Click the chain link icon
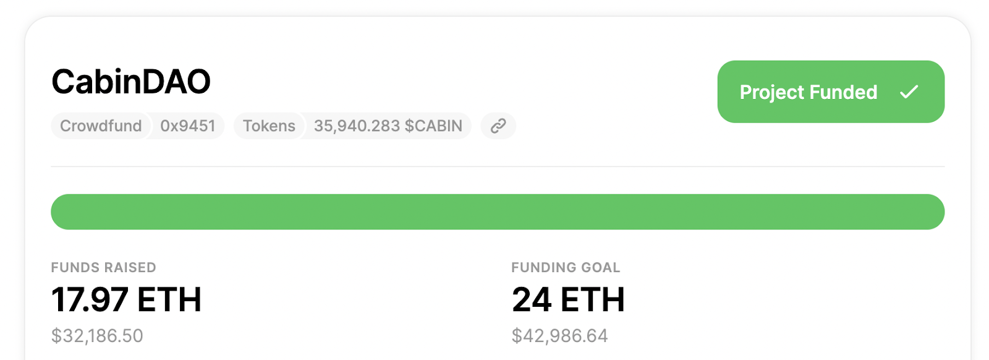The image size is (989, 360). 498,126
